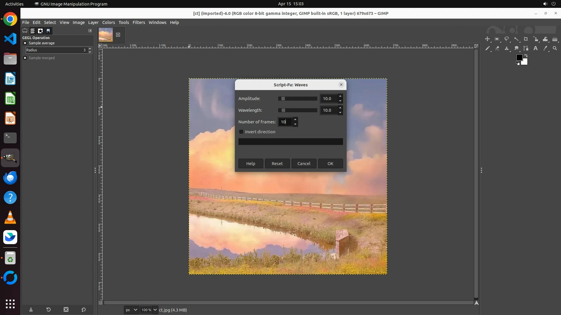This screenshot has width=561, height=315.
Task: Click the Reset button in Waves dialog
Action: (277, 164)
